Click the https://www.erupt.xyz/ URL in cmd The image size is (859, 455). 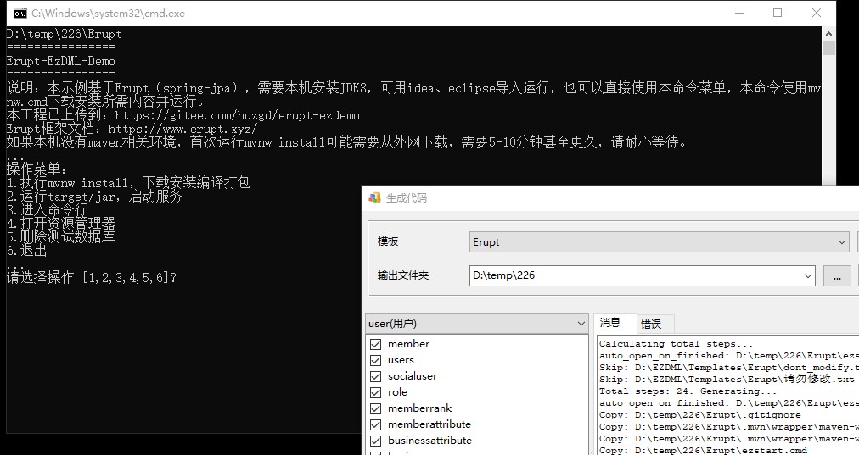[x=182, y=129]
